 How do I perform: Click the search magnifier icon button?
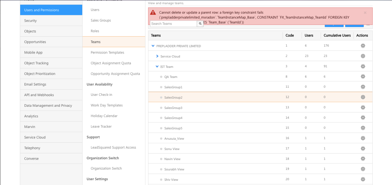click(200, 24)
